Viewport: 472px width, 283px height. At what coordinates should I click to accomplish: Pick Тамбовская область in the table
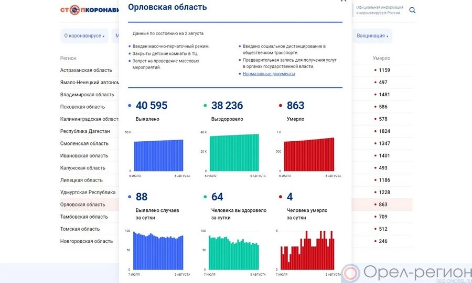[x=84, y=217]
